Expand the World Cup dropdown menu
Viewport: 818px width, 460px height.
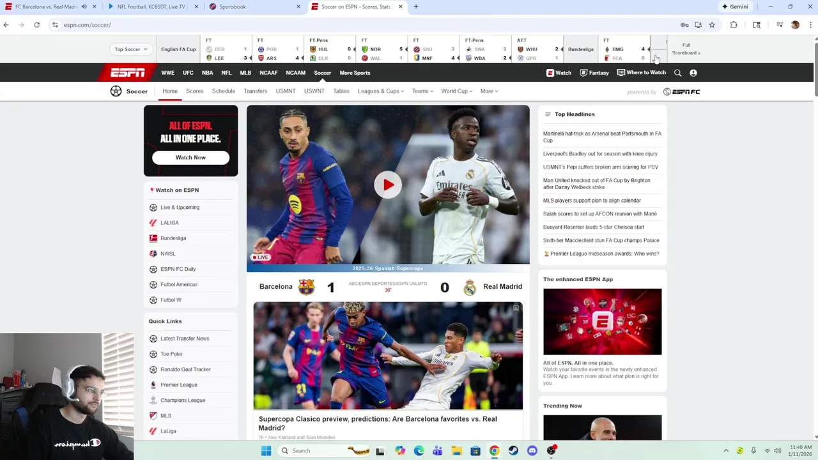coord(456,91)
